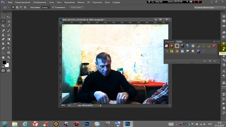Image resolution: width=226 pixels, height=127 pixels.
Task: Click the clear style button
Action: tap(204, 61)
